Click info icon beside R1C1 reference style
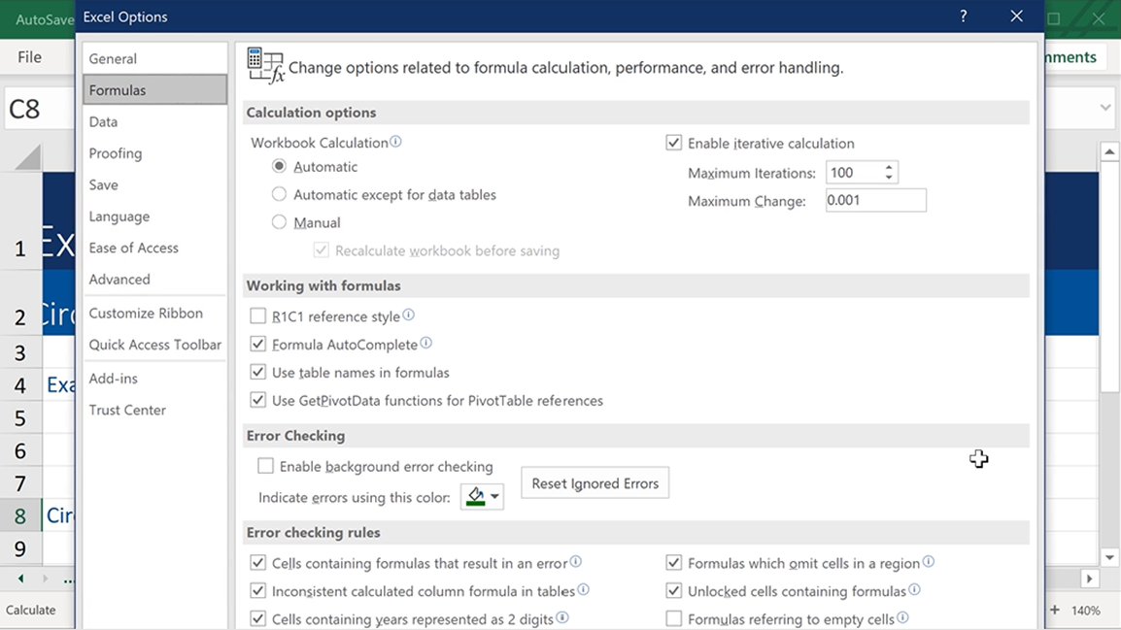This screenshot has height=630, width=1121. click(408, 315)
